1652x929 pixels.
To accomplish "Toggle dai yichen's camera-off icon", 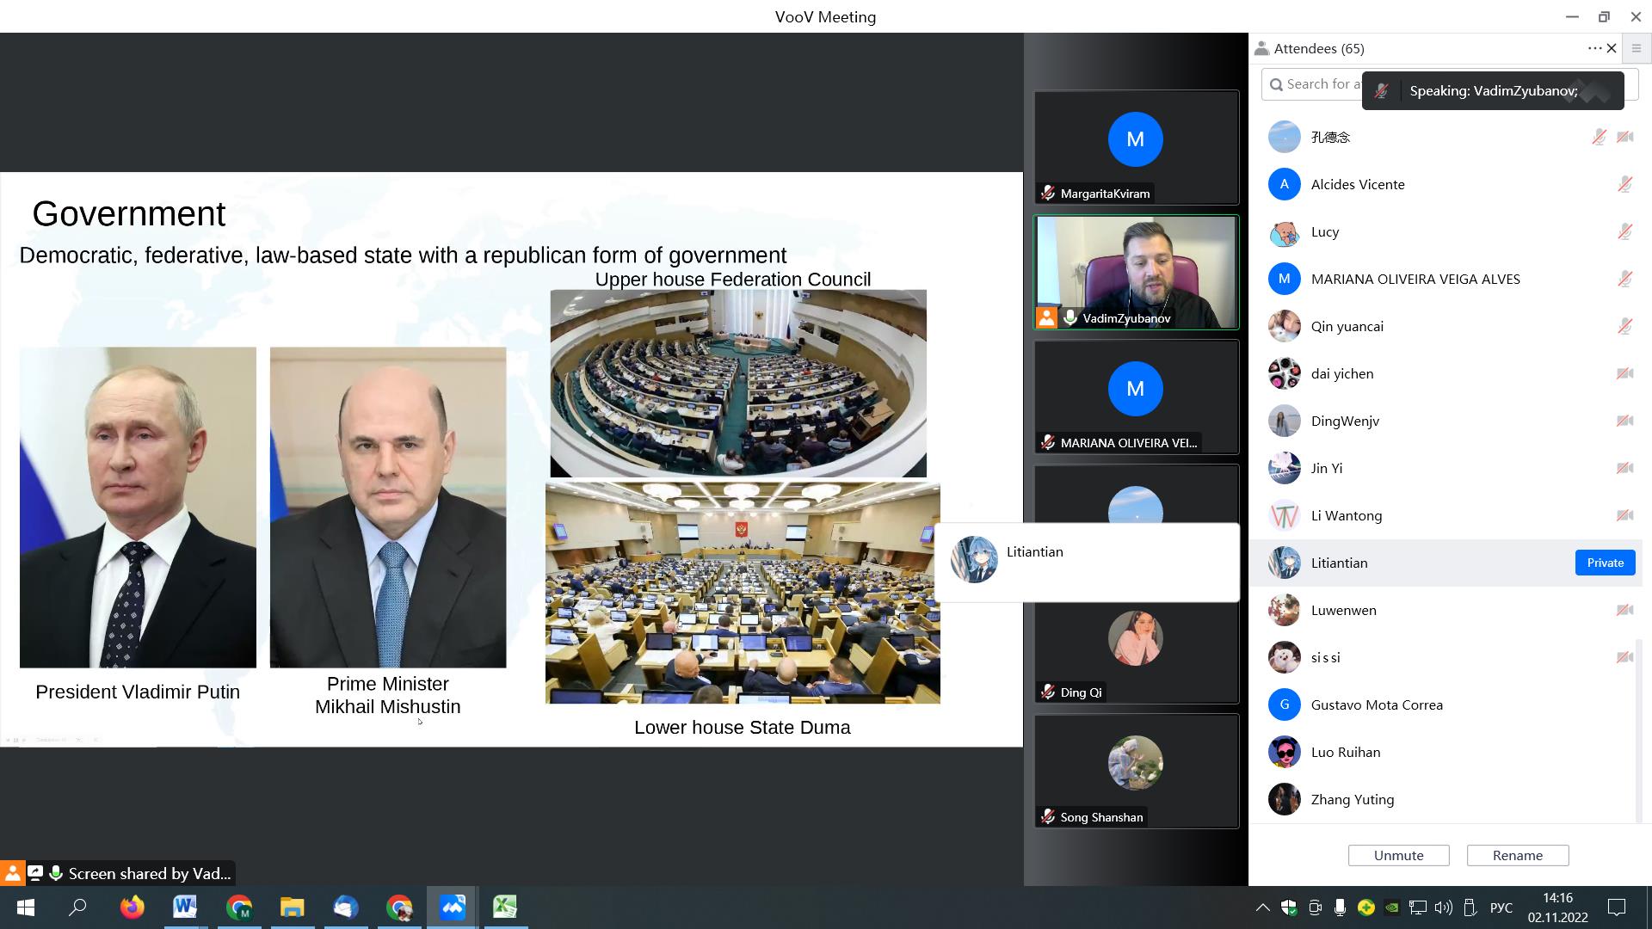I will point(1624,373).
